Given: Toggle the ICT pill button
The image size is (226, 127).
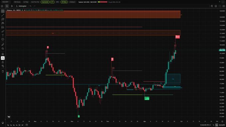Looking at the screenshot, I should point(52,2).
